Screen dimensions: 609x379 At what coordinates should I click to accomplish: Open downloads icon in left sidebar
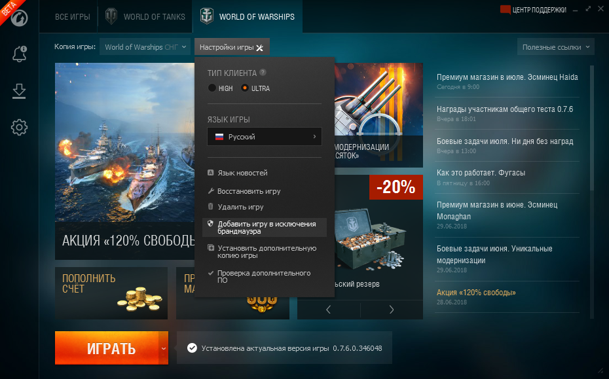[19, 91]
